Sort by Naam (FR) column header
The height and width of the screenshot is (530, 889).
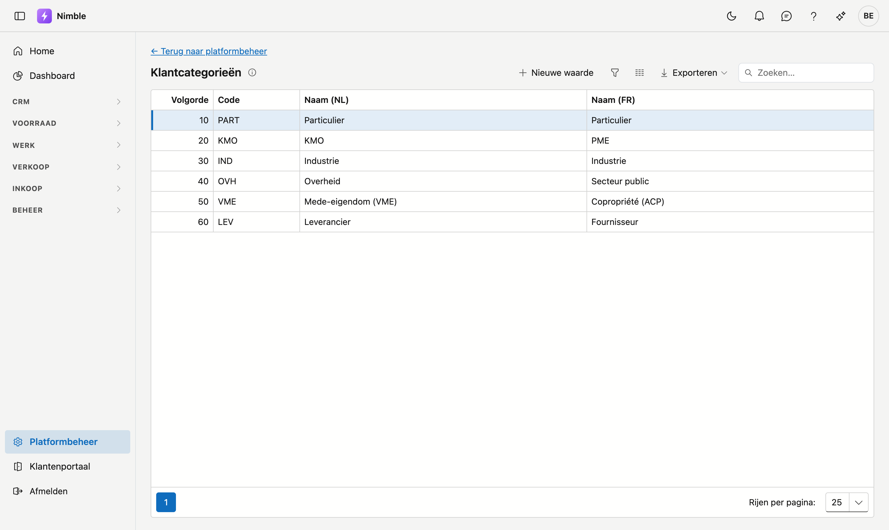click(x=730, y=100)
